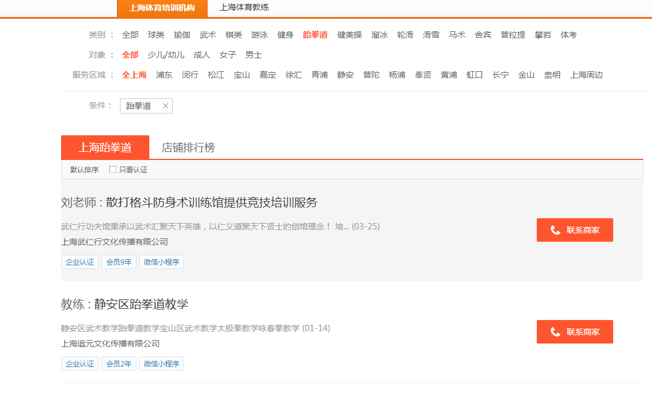This screenshot has width=652, height=400.
Task: Filter category by 健身
Action: click(285, 35)
